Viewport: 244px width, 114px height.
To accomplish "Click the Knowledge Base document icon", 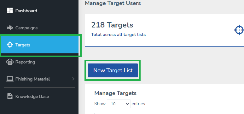I will (x=10, y=96).
